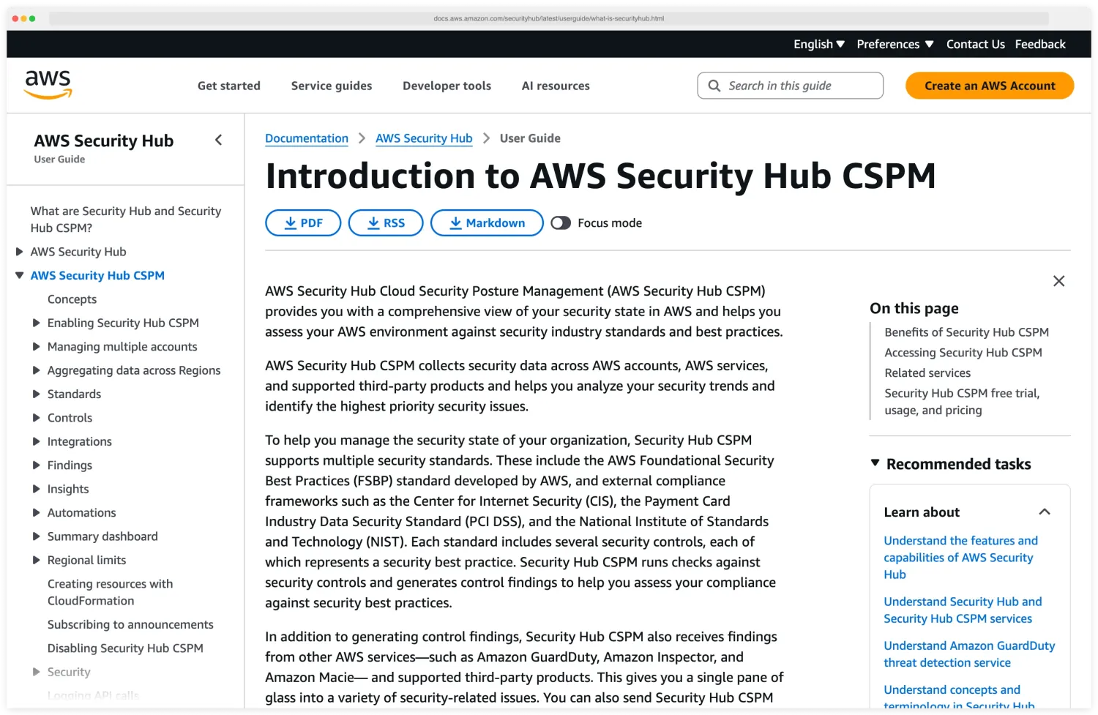Expand Enabling Security Hub CSPM arrow
The height and width of the screenshot is (715, 1098).
tap(37, 323)
